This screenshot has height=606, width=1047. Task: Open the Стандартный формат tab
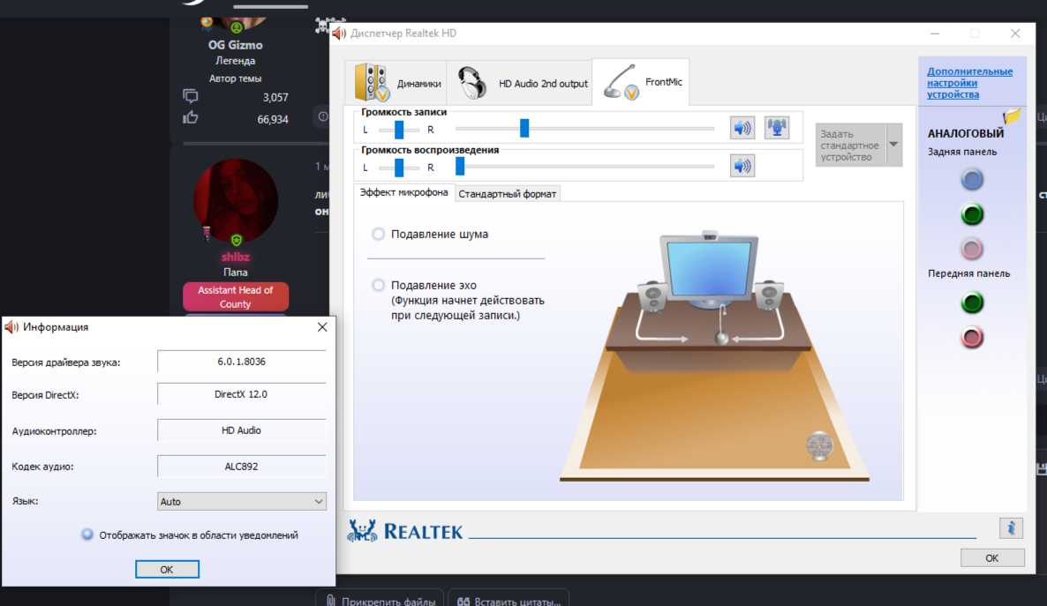click(508, 194)
